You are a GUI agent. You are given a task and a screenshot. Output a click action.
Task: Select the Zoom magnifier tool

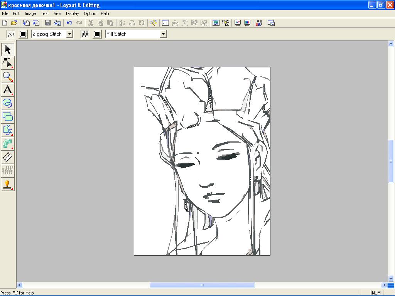8,76
